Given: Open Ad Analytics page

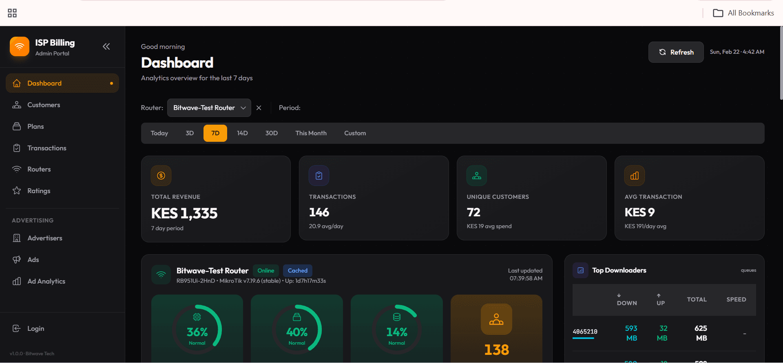Looking at the screenshot, I should pos(62,281).
